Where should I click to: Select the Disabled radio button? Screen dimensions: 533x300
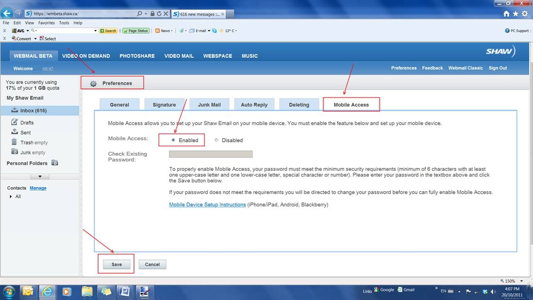click(x=216, y=140)
